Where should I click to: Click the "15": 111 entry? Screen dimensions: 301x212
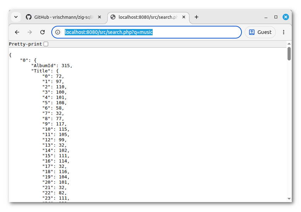[56, 156]
